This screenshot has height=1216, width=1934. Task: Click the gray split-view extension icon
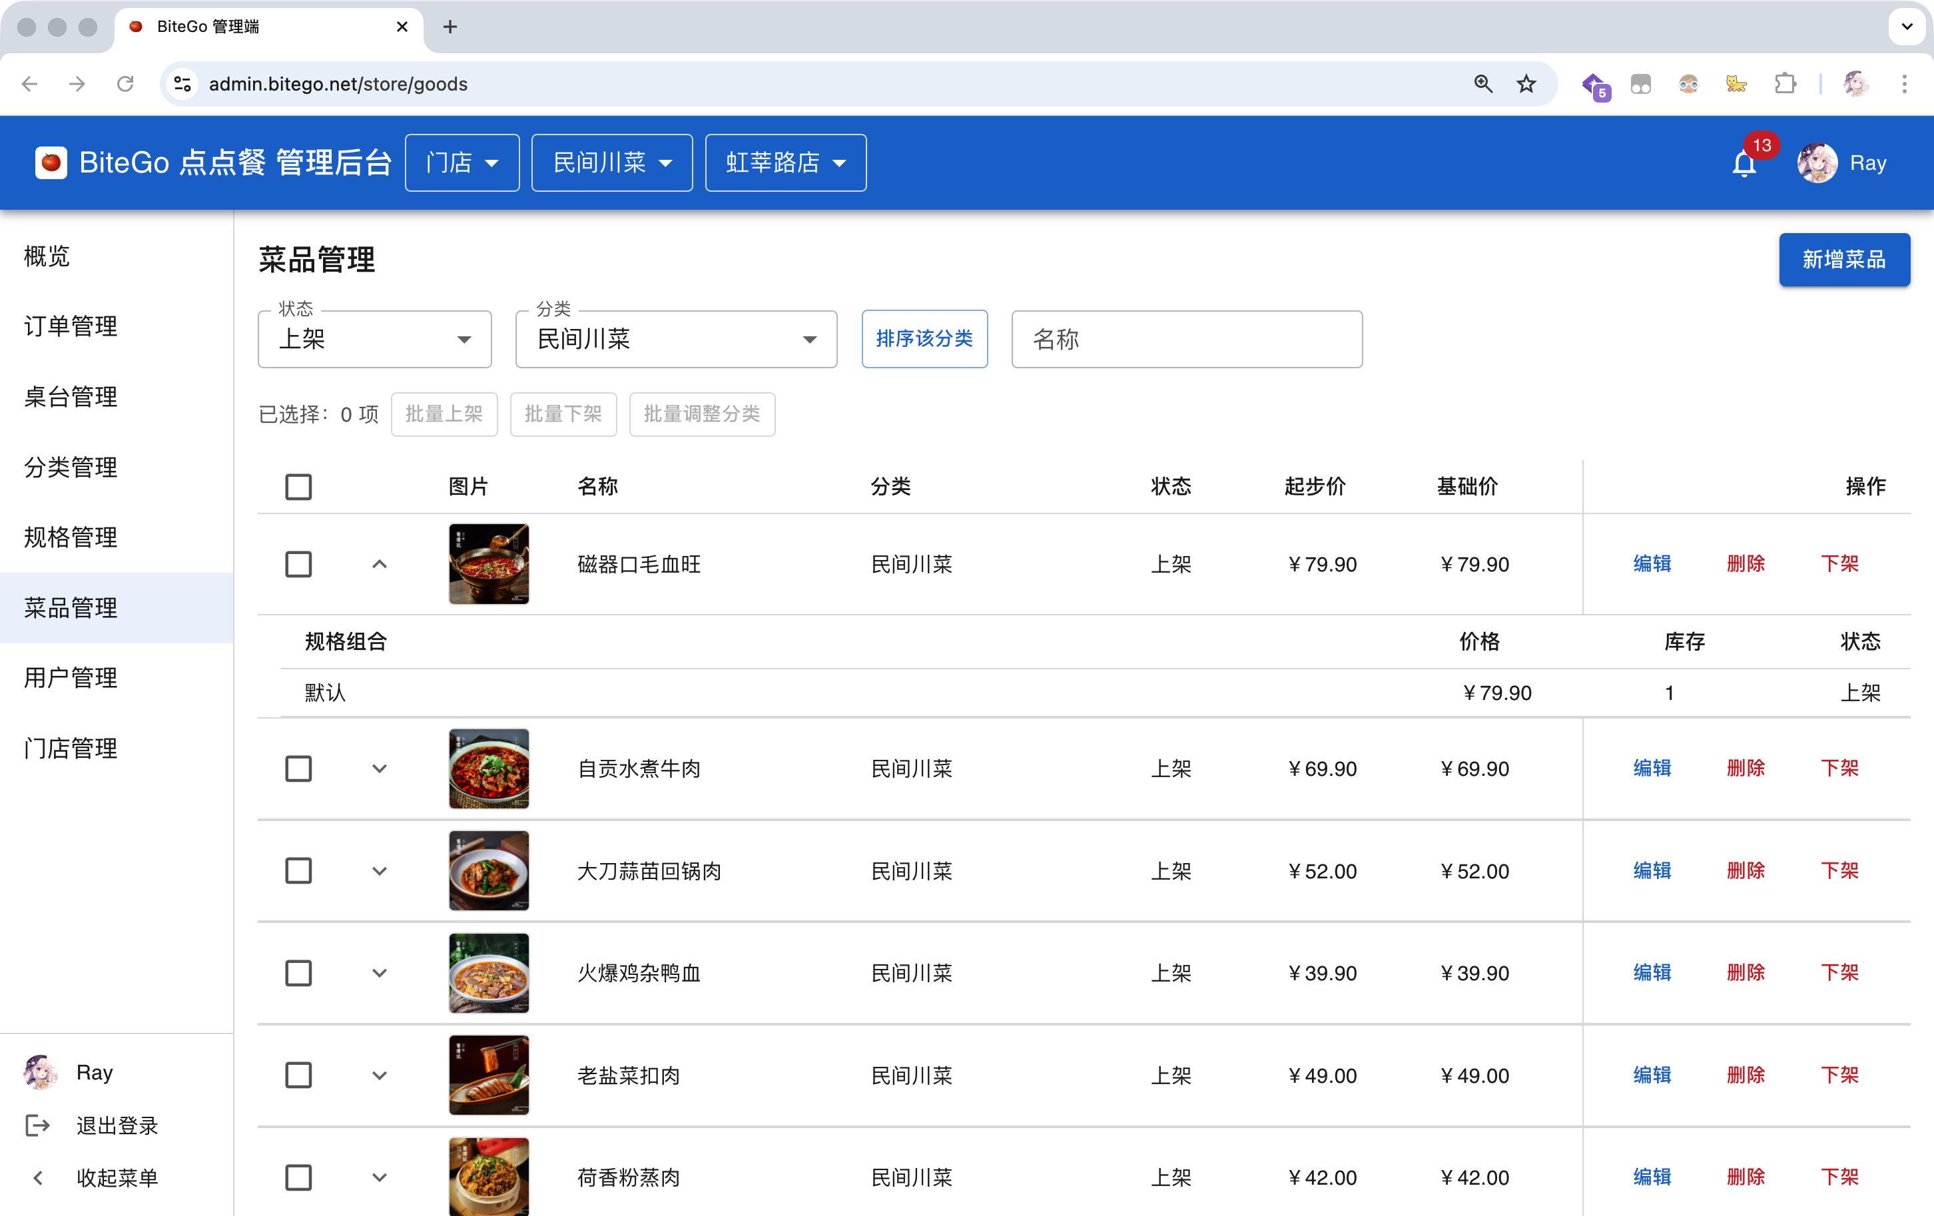(1640, 83)
